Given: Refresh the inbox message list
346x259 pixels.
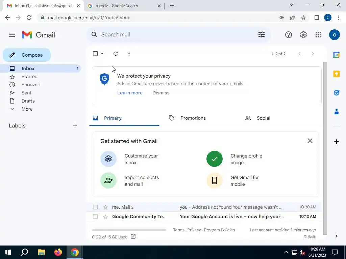Looking at the screenshot, I should tap(116, 54).
